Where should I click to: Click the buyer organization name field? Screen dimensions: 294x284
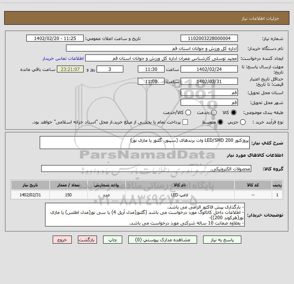tap(152, 48)
